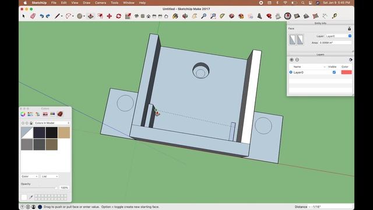Open the Draw menu

point(87,3)
